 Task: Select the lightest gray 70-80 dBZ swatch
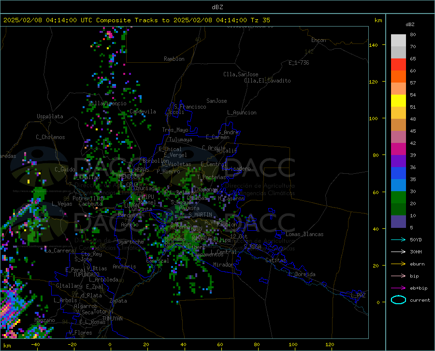tap(398, 41)
